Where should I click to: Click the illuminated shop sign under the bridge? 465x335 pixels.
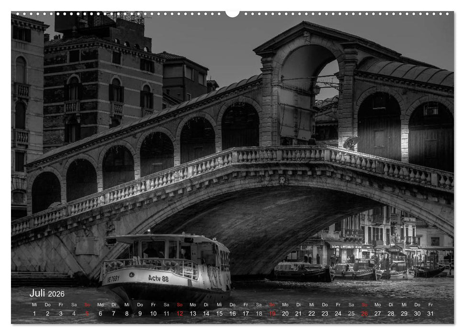coord(346,247)
